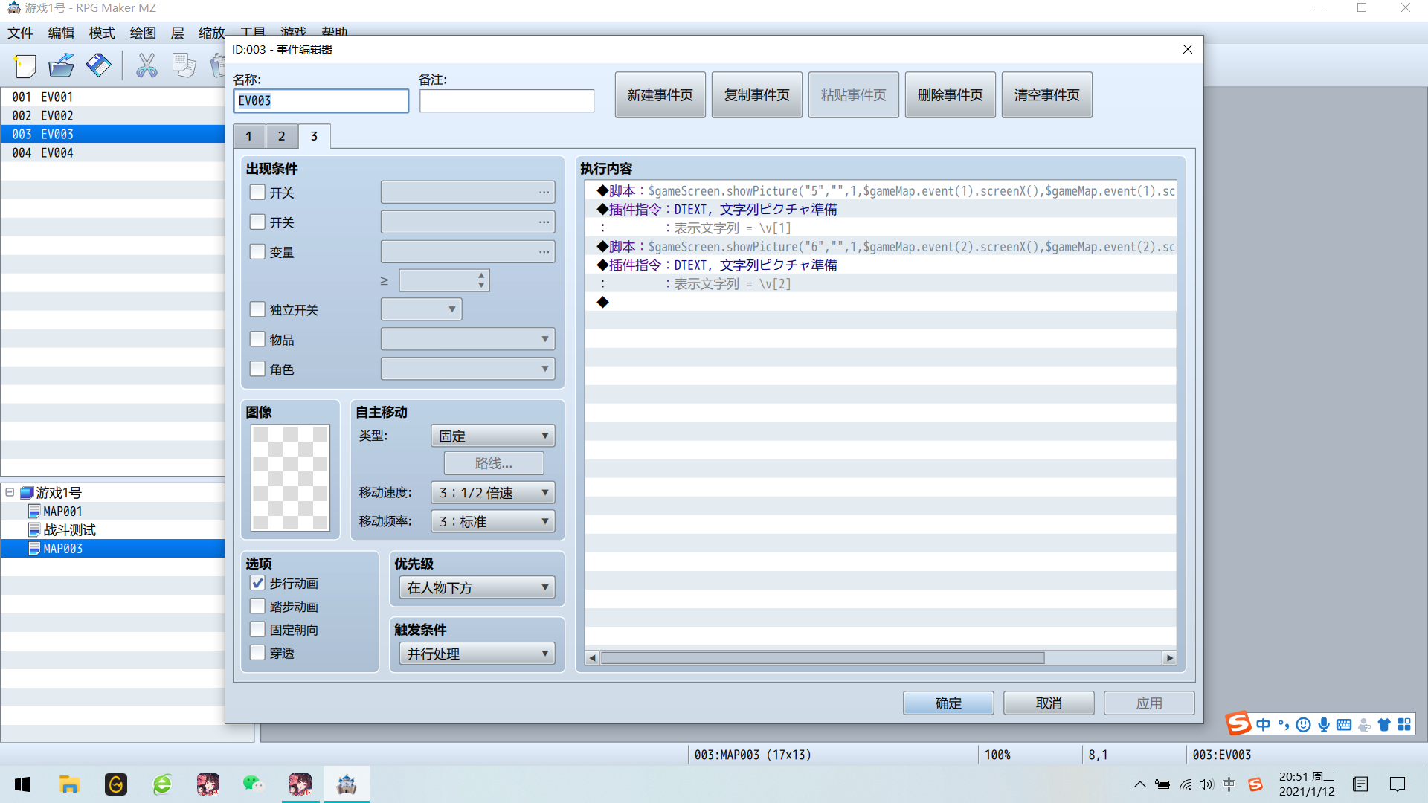
Task: Click the New Project toolbar icon
Action: [25, 66]
